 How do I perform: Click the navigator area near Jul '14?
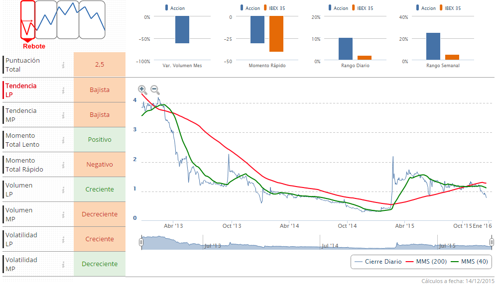pos(330,245)
